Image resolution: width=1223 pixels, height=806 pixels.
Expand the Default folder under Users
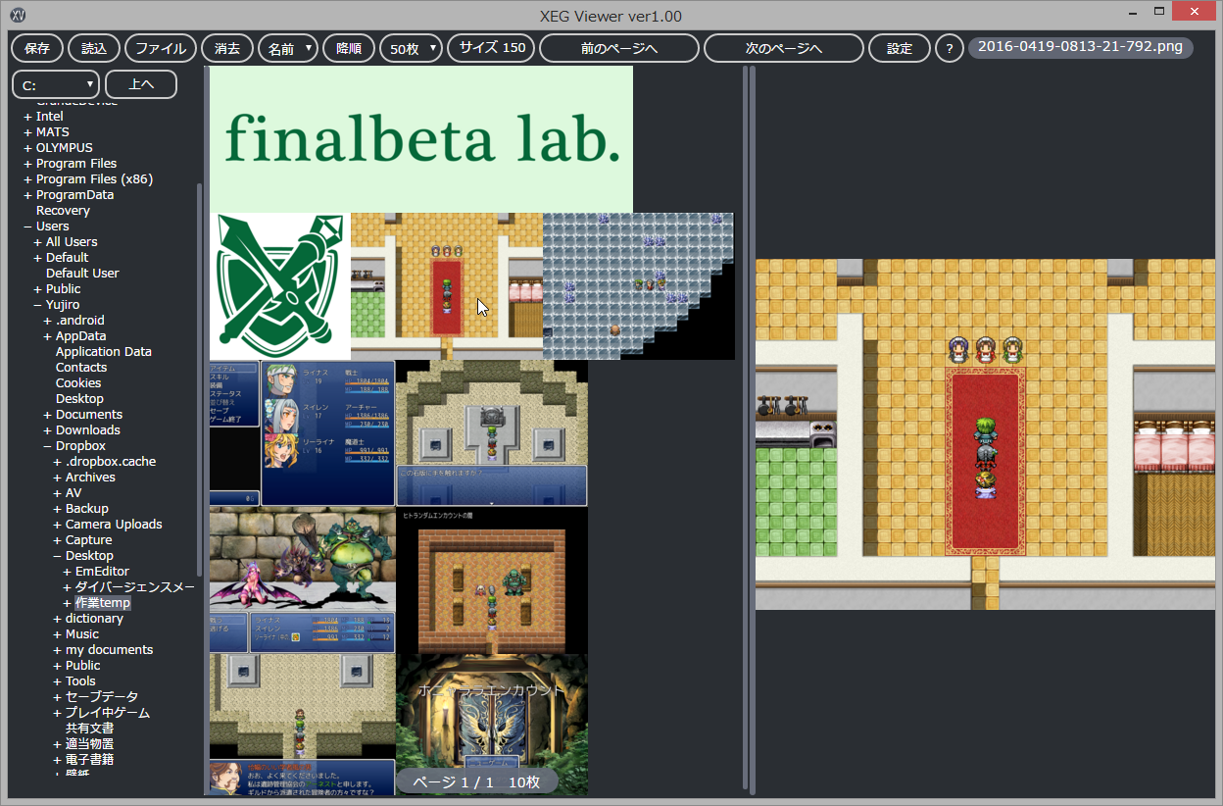tap(38, 258)
